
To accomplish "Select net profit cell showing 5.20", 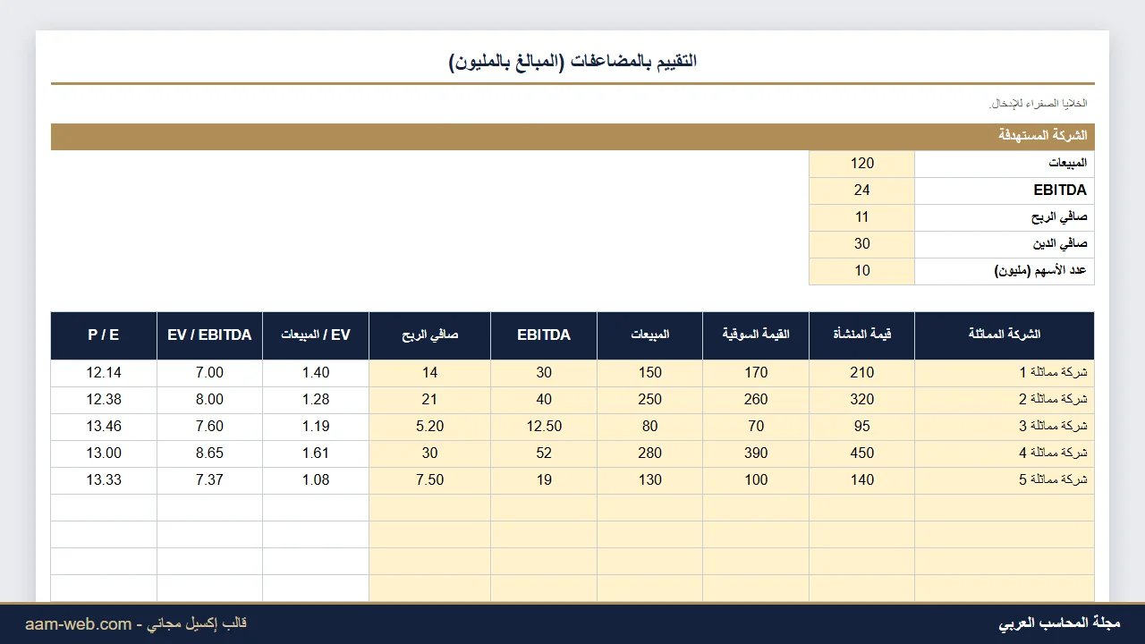I will [x=430, y=427].
